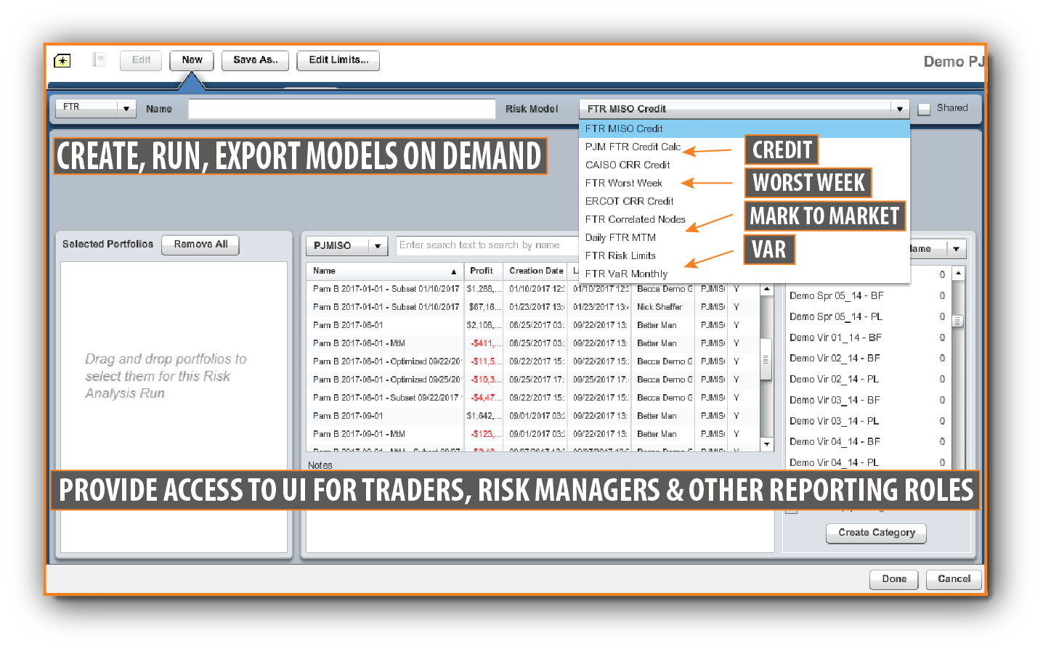This screenshot has width=1043, height=651.
Task: Choose FTR Worst Week risk model
Action: 623,183
